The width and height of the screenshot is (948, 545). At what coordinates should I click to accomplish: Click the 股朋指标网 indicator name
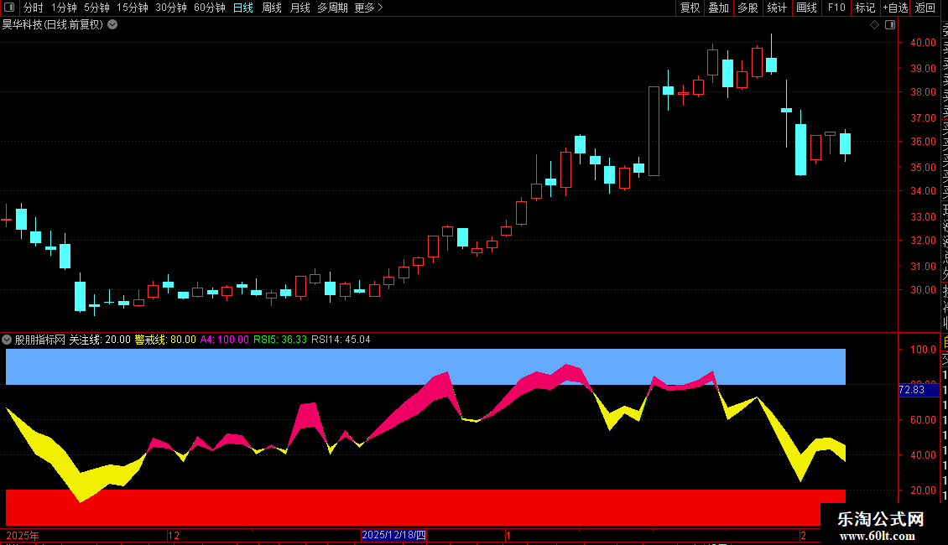[x=40, y=340]
